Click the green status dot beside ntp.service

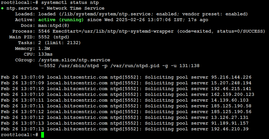tap(2, 8)
